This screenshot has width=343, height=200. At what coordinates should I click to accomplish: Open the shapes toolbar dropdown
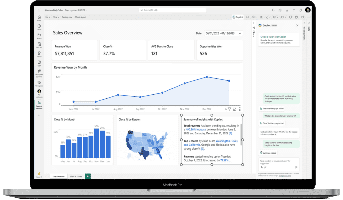coord(268,17)
